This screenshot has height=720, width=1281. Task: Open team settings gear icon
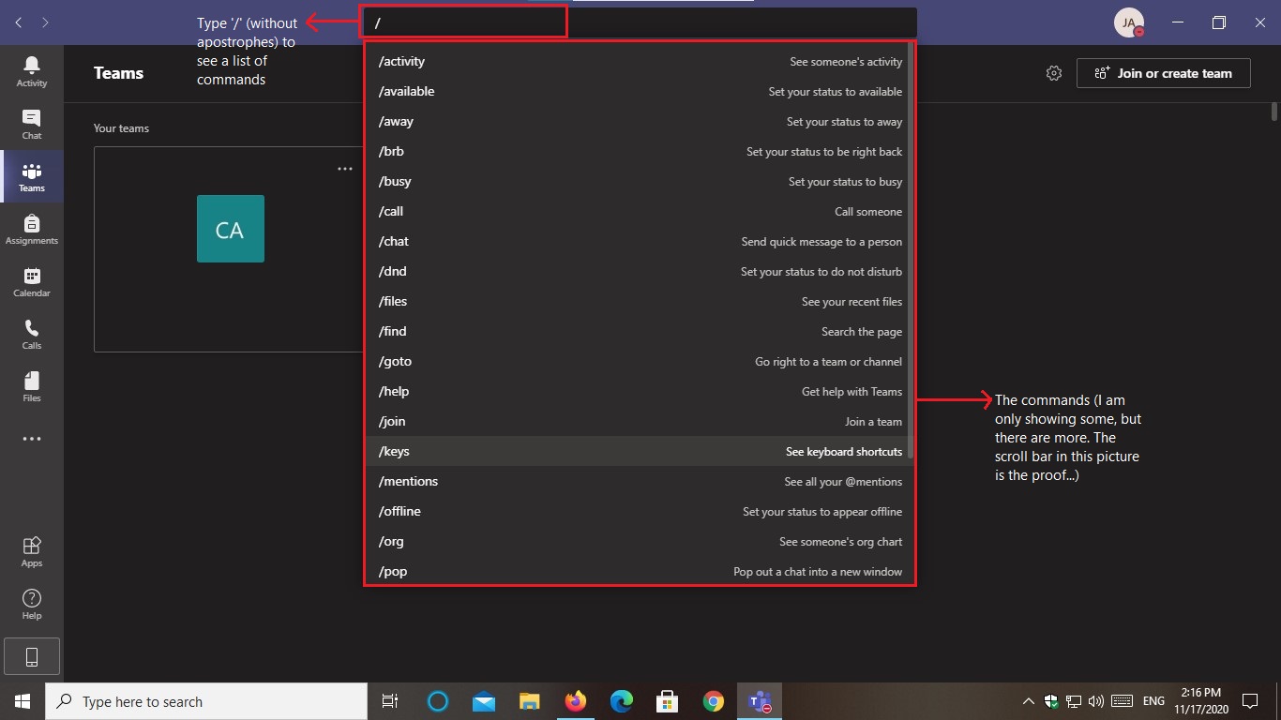point(1054,73)
